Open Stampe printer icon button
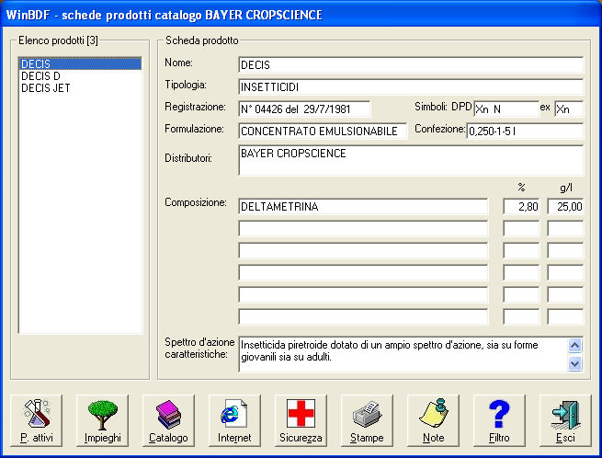Image resolution: width=602 pixels, height=458 pixels. click(x=367, y=420)
